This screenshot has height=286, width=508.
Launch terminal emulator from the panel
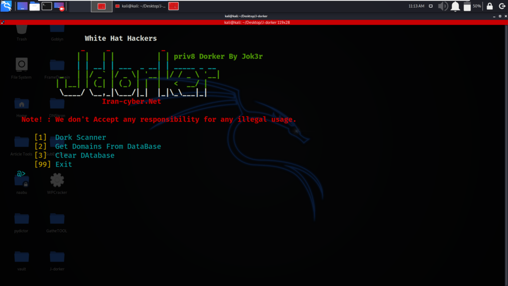click(x=47, y=6)
